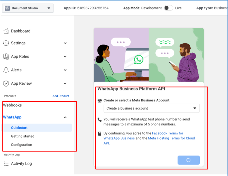Click the Document Studio app icon

[x=7, y=8]
